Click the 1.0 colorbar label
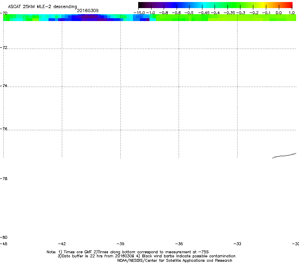The height and width of the screenshot is (263, 299). click(292, 13)
